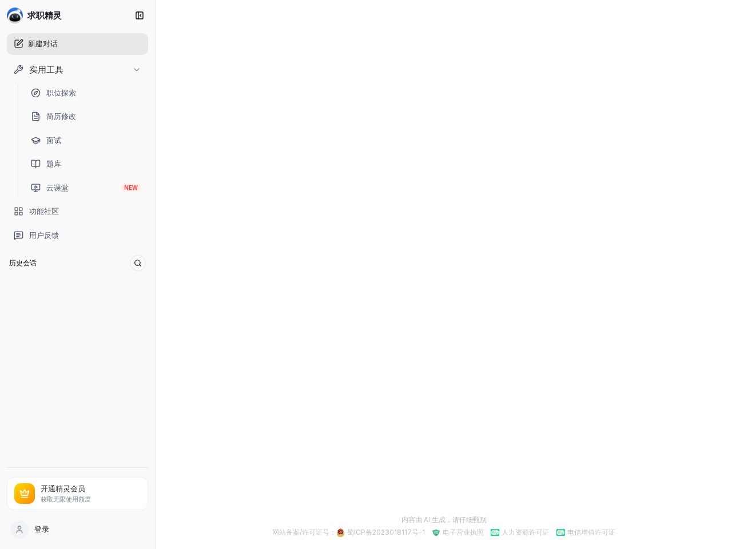Viewport: 732px width, 549px height.
Task: Click the user avatar icon beside 登录
Action: click(19, 530)
